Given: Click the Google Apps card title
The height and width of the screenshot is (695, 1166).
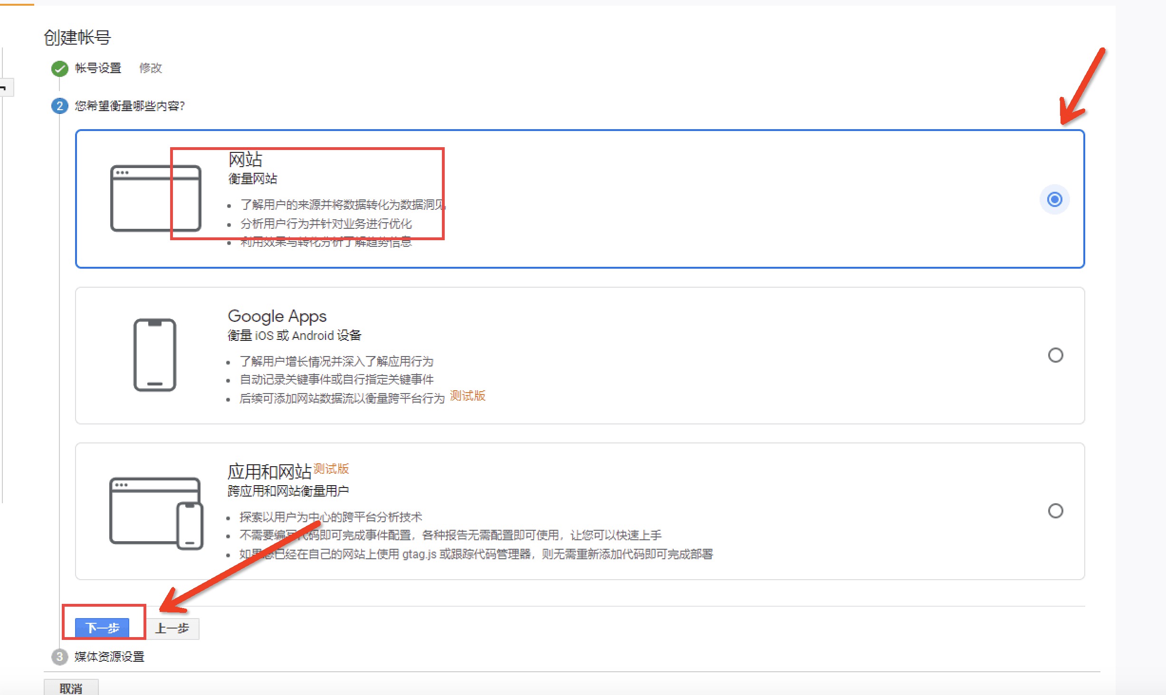Looking at the screenshot, I should pos(277,316).
